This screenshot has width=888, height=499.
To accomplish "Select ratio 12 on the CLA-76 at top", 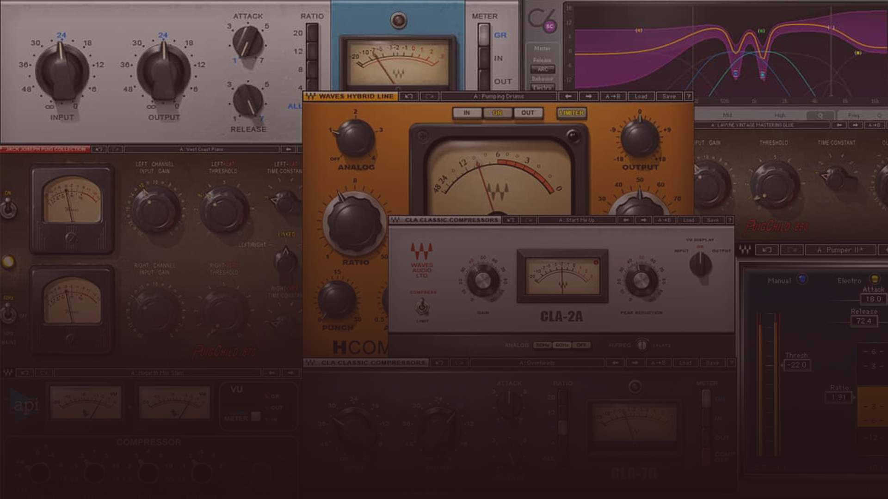I will [x=312, y=52].
